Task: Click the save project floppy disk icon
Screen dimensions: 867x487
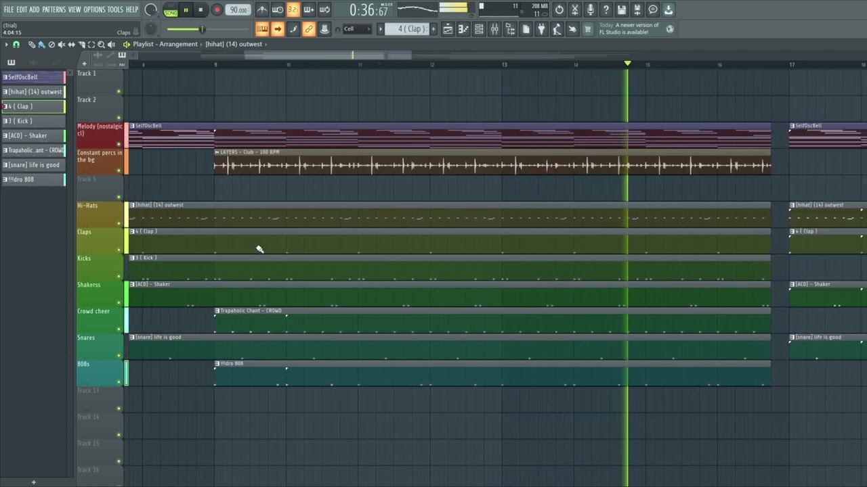Action: pyautogui.click(x=621, y=10)
